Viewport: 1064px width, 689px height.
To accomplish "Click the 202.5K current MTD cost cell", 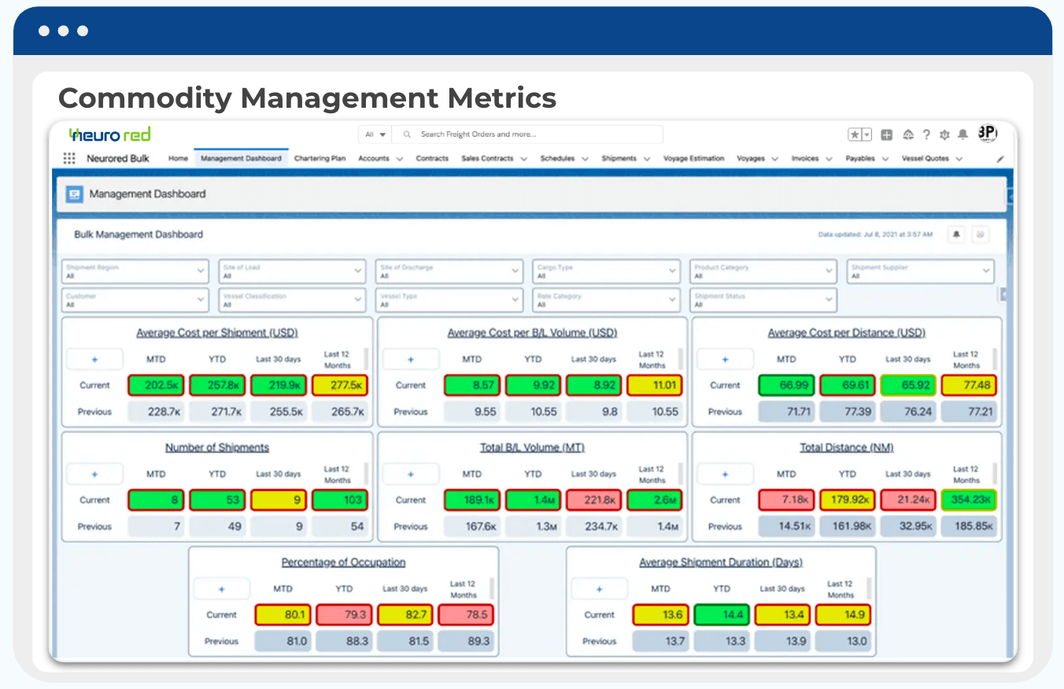I will coord(156,385).
